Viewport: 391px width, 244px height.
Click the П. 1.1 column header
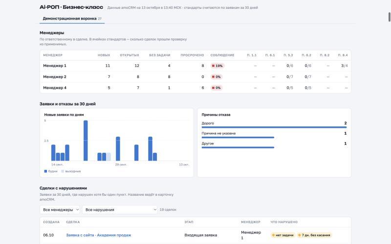(252, 55)
